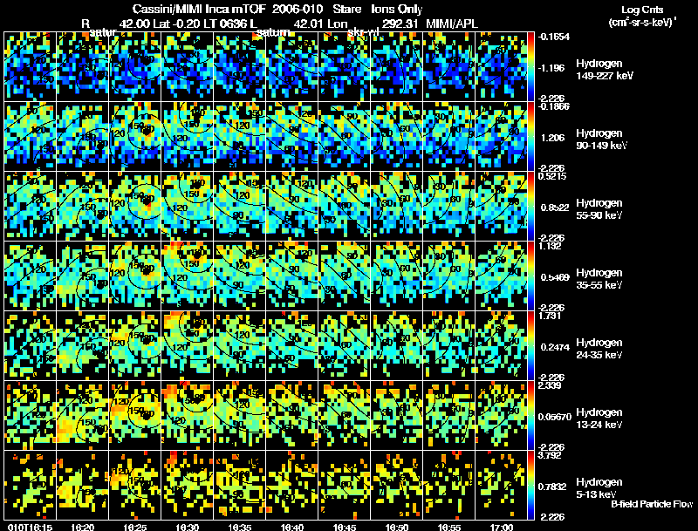Open the 5-13 keV panel at 010T16:15

(30, 486)
